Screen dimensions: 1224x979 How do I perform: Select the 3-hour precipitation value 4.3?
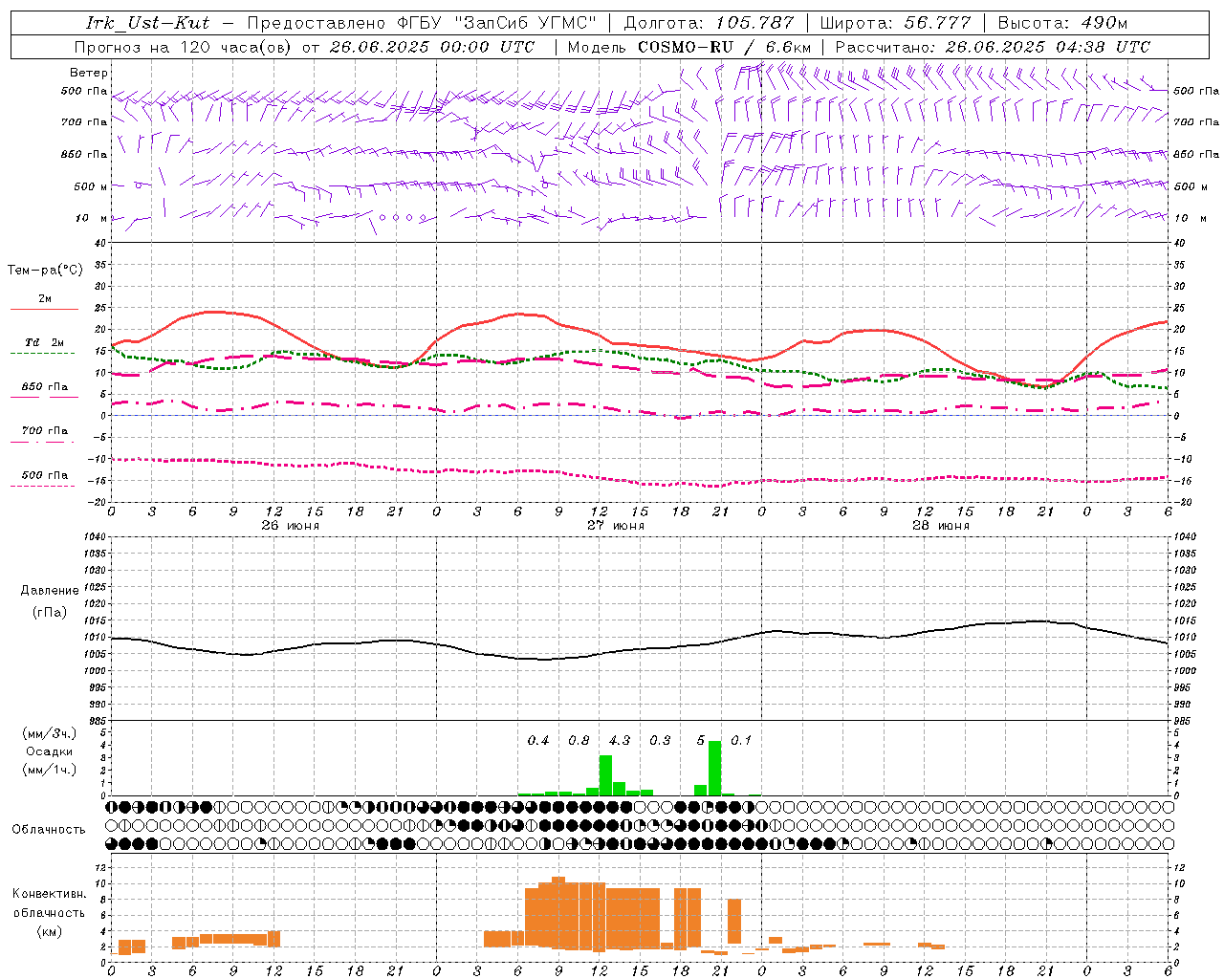coord(620,741)
